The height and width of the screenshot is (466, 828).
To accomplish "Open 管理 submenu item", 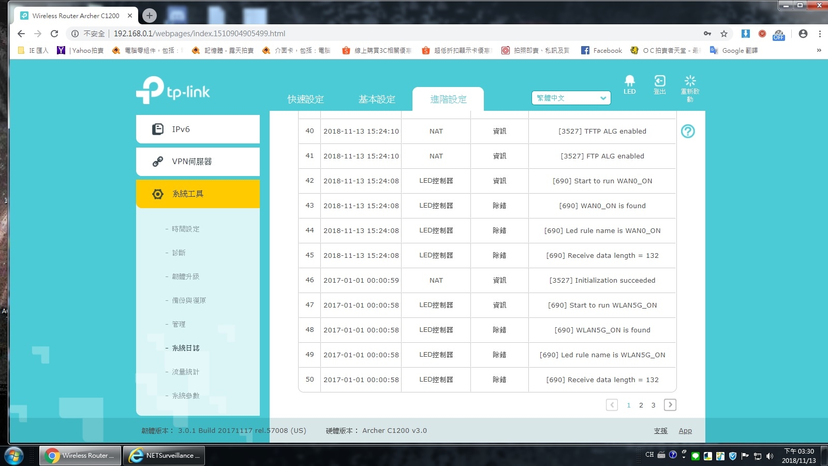I will (x=179, y=324).
